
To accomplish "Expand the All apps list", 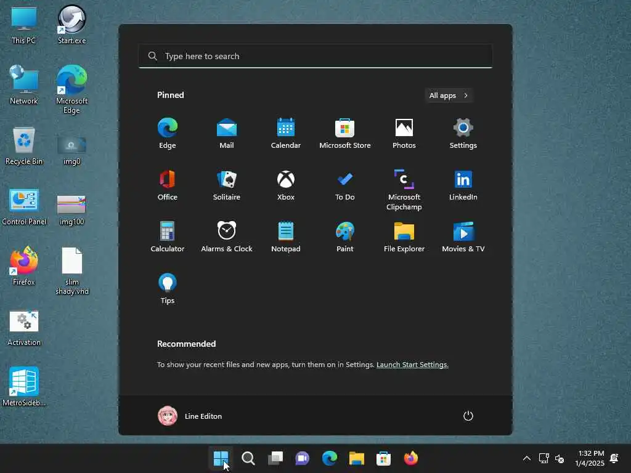I will 449,95.
